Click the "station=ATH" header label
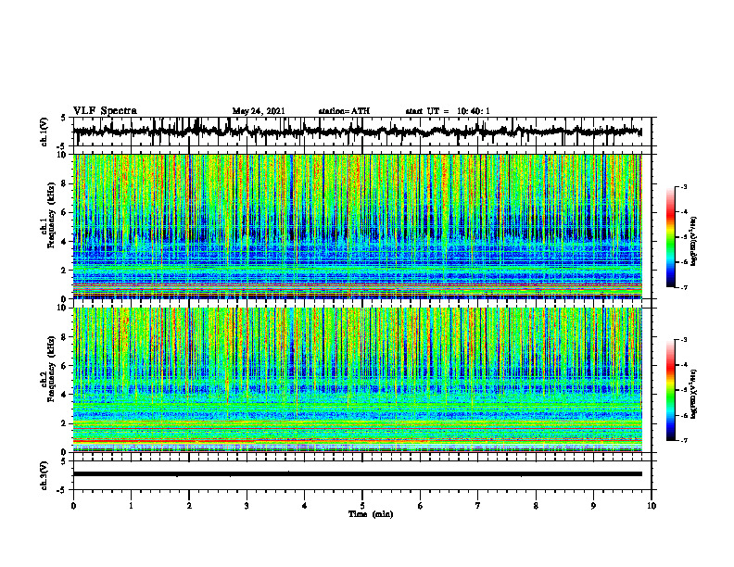This screenshot has width=734, height=567. (x=344, y=111)
